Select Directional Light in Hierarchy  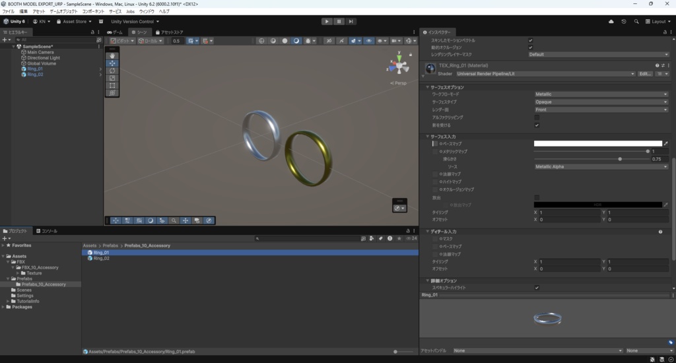44,58
